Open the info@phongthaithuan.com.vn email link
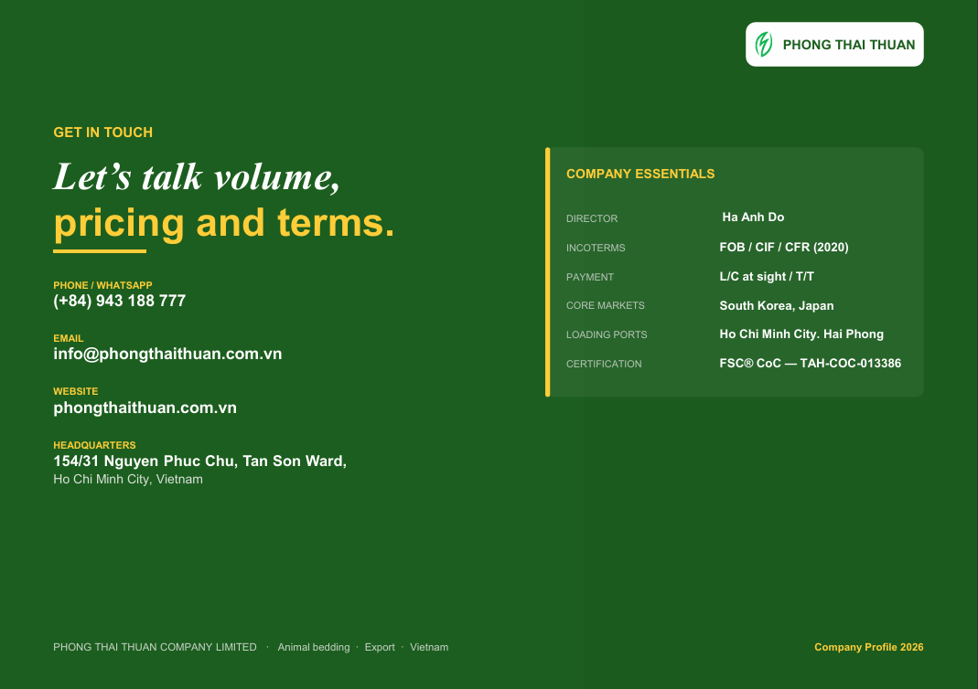978x689 pixels. (x=167, y=354)
